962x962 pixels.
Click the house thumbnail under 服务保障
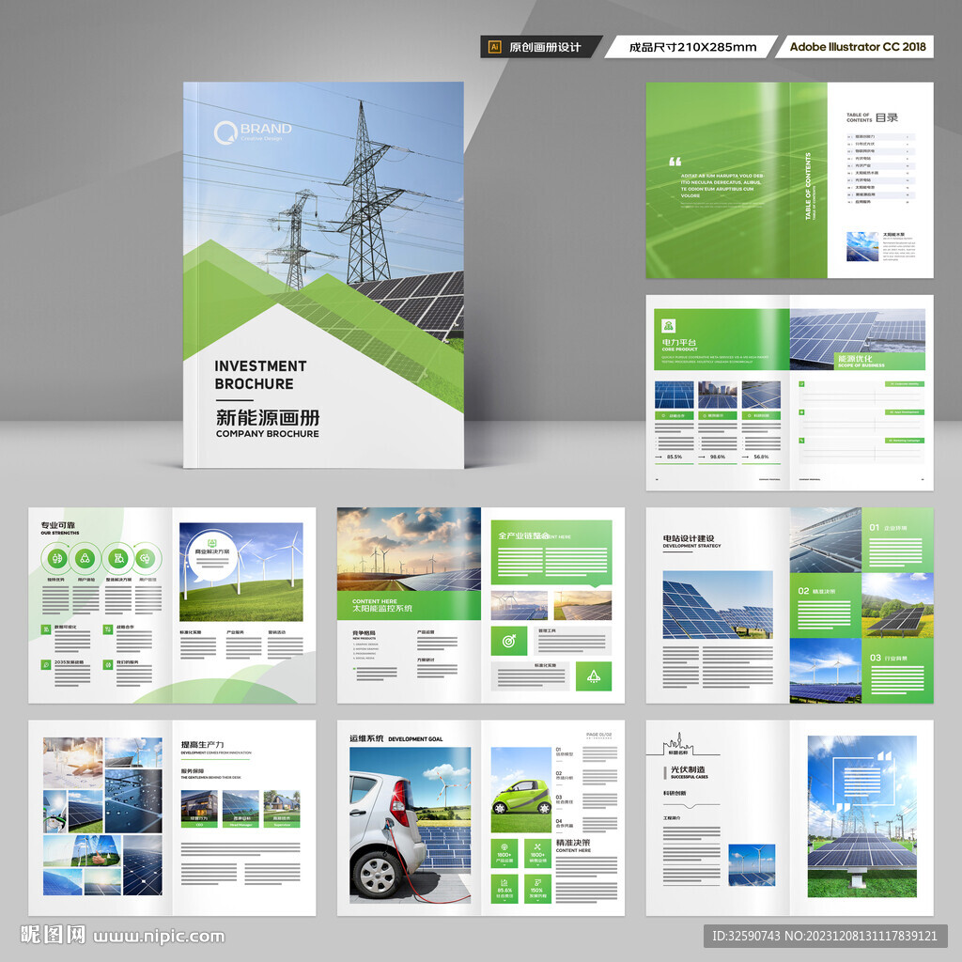[282, 809]
